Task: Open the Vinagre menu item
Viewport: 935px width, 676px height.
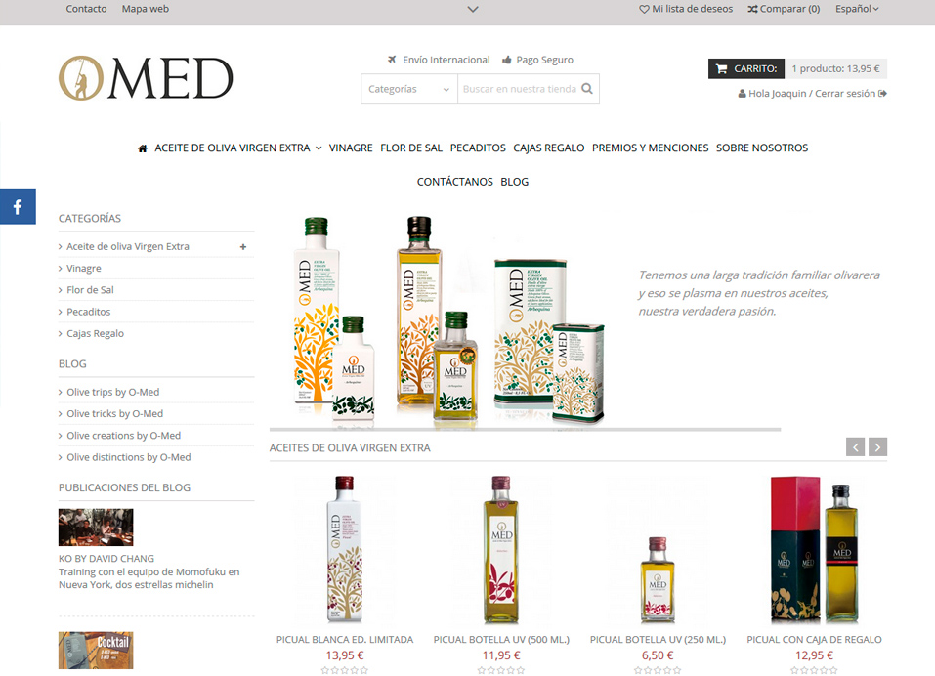Action: 351,148
